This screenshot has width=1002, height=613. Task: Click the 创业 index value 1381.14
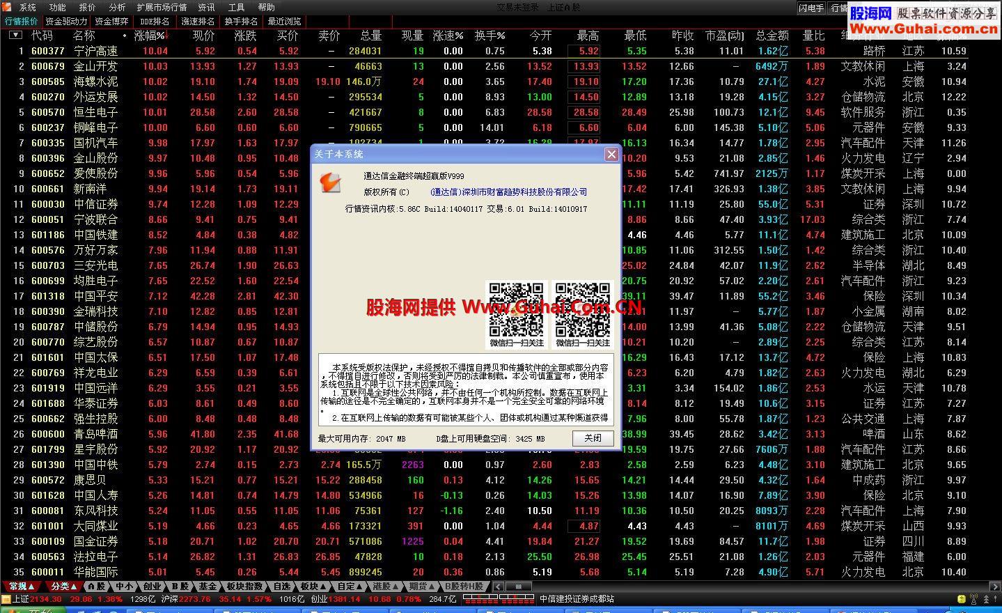coord(344,599)
